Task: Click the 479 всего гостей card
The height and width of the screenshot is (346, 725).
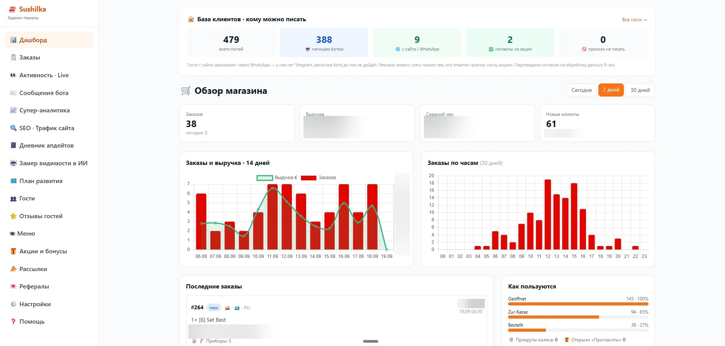Action: pos(231,43)
